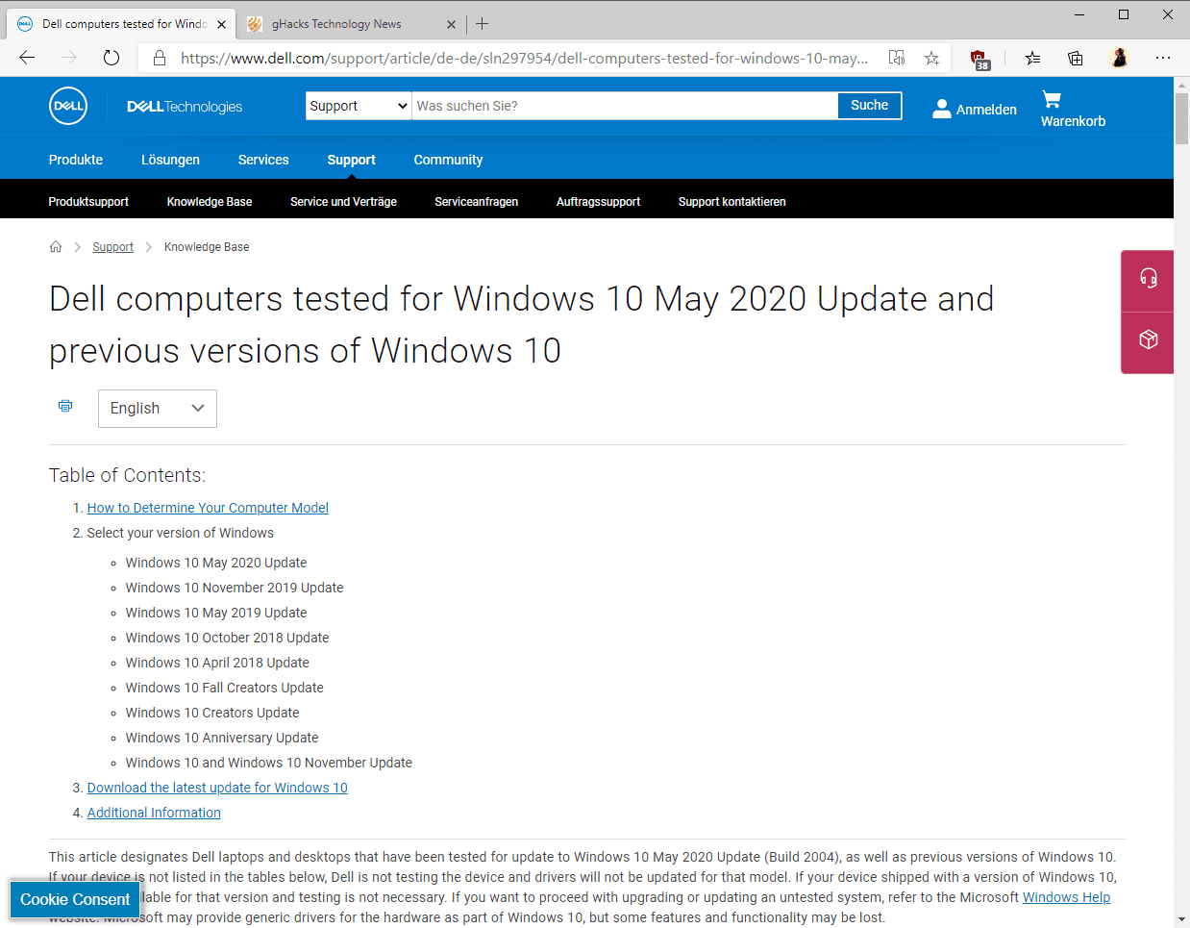The image size is (1190, 928).
Task: Click the Knowledge Base breadcrumb text
Action: click(x=207, y=247)
